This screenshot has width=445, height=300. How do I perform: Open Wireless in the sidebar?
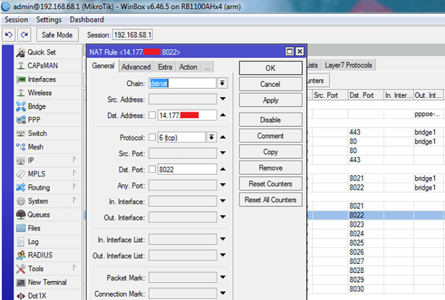coord(39,93)
